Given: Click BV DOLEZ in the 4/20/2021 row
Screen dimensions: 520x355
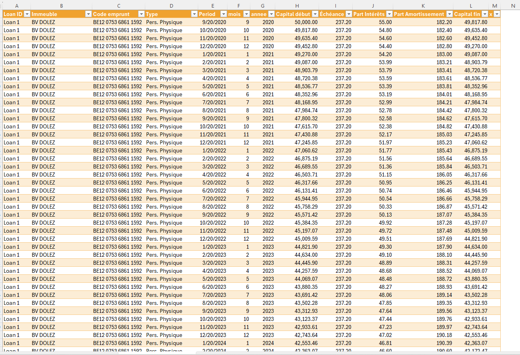Looking at the screenshot, I should click(x=61, y=78).
